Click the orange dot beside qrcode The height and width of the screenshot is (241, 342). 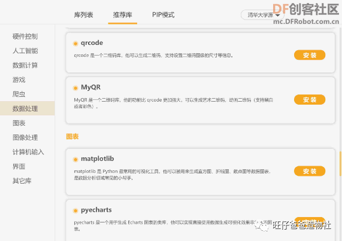point(75,44)
